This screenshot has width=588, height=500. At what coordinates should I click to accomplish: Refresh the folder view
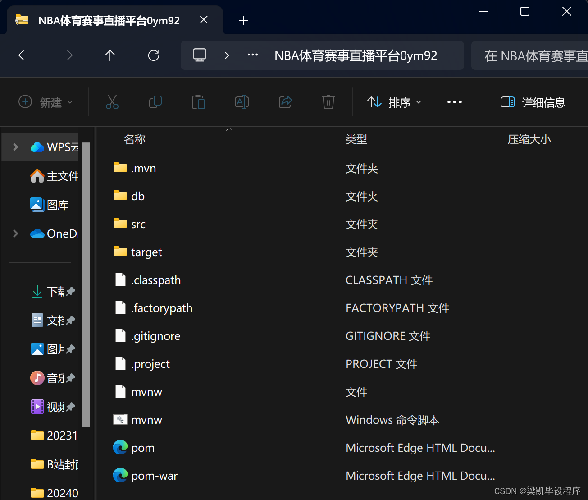click(x=154, y=55)
